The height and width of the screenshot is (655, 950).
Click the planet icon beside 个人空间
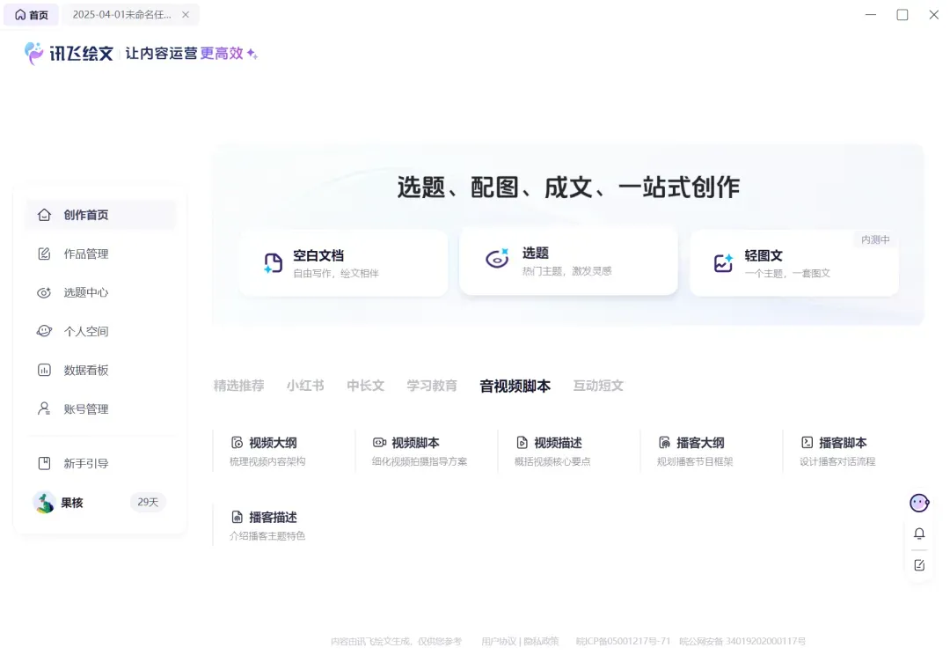pos(44,331)
